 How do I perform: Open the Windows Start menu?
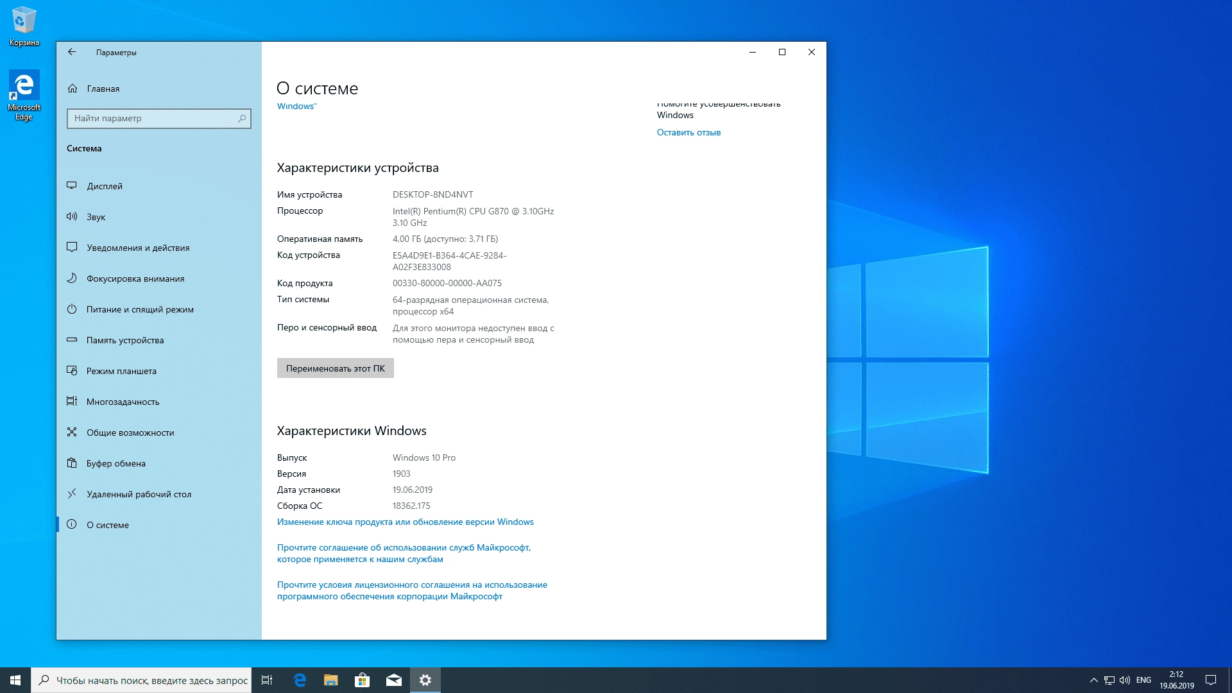point(15,680)
